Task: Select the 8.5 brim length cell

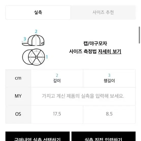Action: (x=109, y=114)
